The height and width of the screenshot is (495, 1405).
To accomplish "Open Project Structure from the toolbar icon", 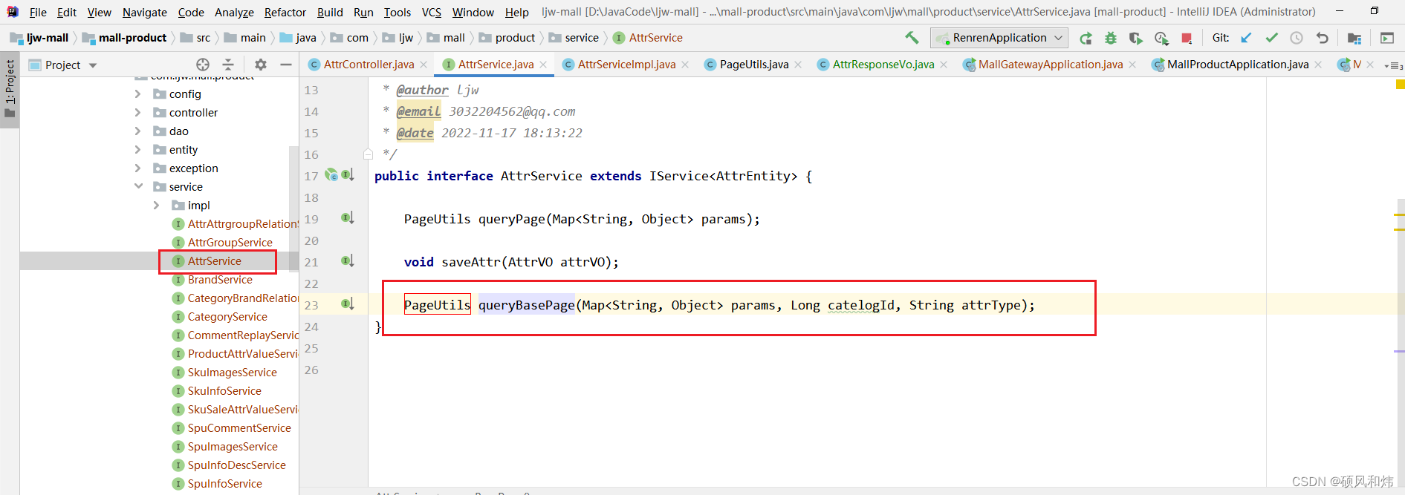I will click(x=1354, y=38).
